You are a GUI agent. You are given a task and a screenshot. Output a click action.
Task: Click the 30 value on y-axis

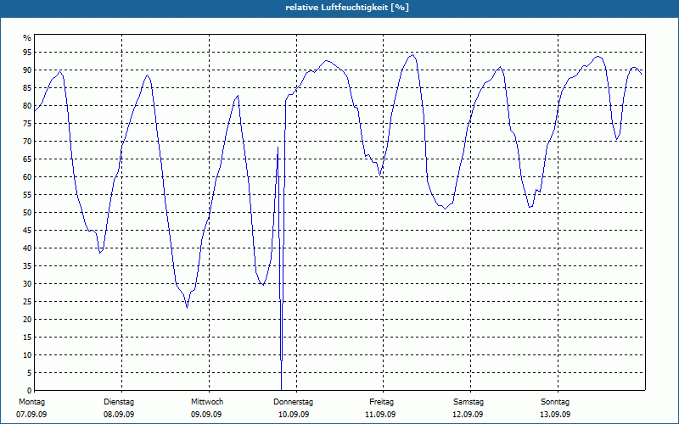click(x=27, y=284)
